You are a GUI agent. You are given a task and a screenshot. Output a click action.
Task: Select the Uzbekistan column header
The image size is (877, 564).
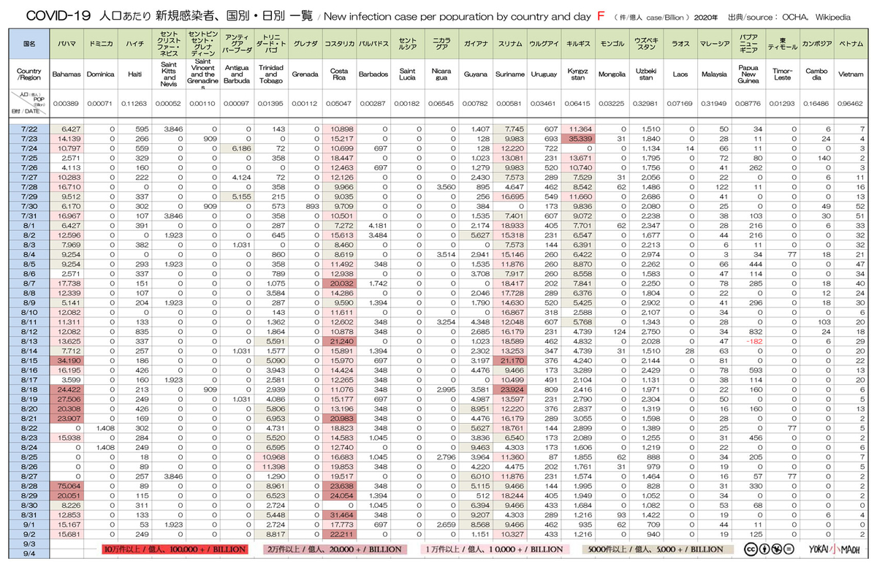pos(646,75)
